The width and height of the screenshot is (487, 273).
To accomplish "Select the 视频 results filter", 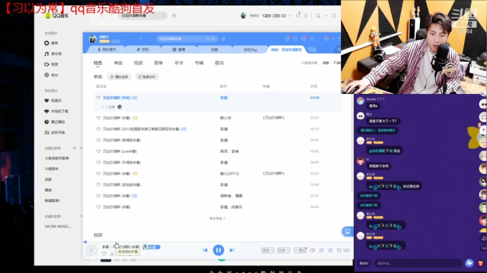I will (138, 63).
